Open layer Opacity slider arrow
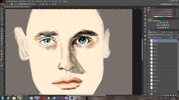 pyautogui.click(x=178, y=35)
